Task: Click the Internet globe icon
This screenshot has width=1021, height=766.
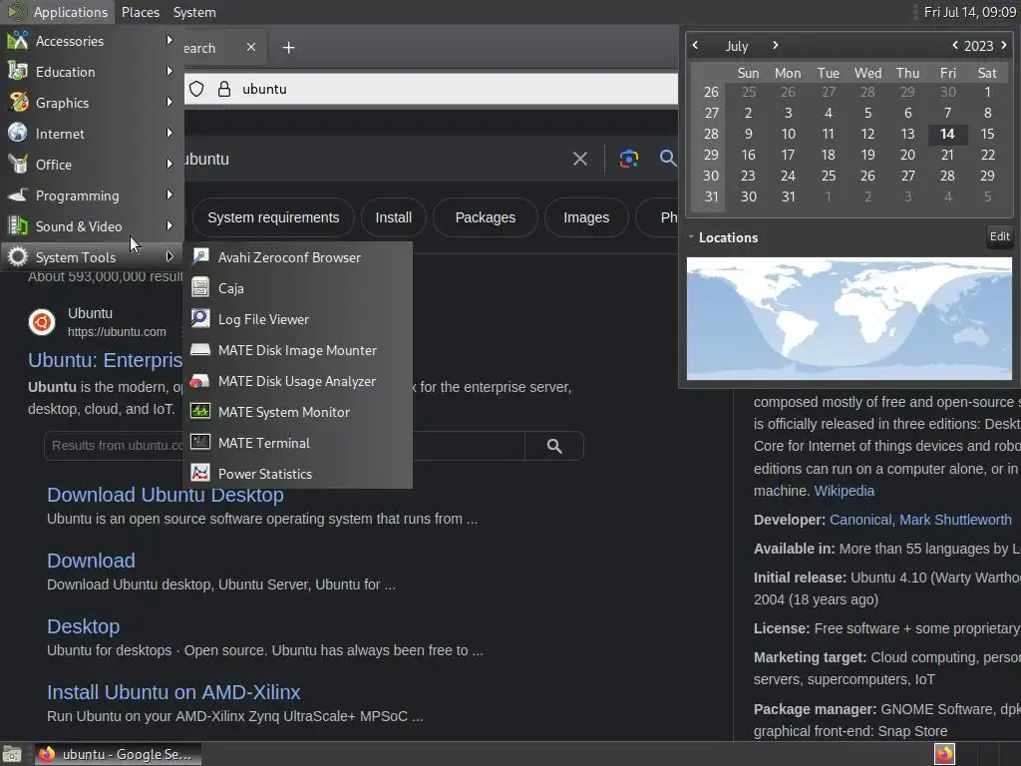Action: point(18,133)
